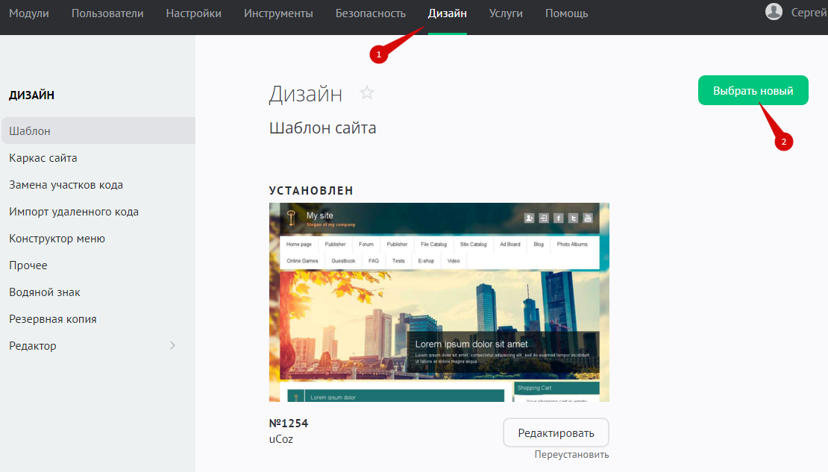The height and width of the screenshot is (472, 828).
Task: Select the Дизайн top menu tab
Action: [x=448, y=13]
